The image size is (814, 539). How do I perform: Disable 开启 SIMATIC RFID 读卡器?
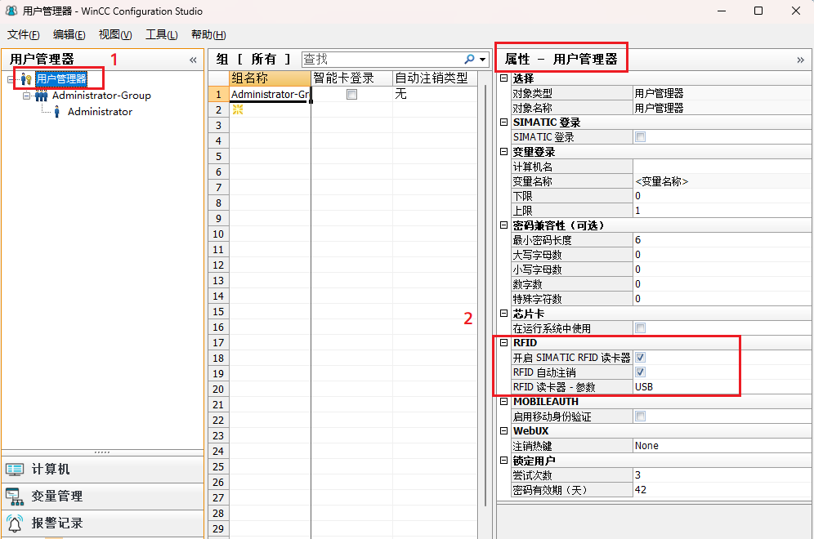640,357
